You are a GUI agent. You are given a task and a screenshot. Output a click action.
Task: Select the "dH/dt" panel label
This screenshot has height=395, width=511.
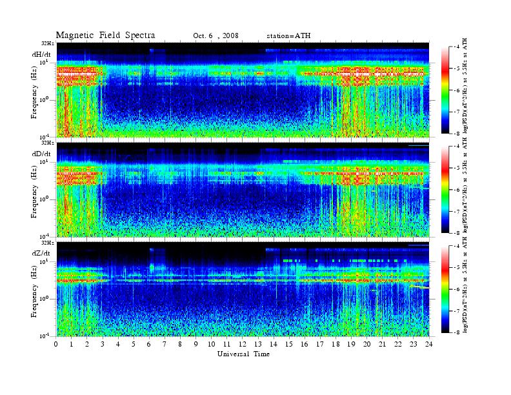point(41,54)
